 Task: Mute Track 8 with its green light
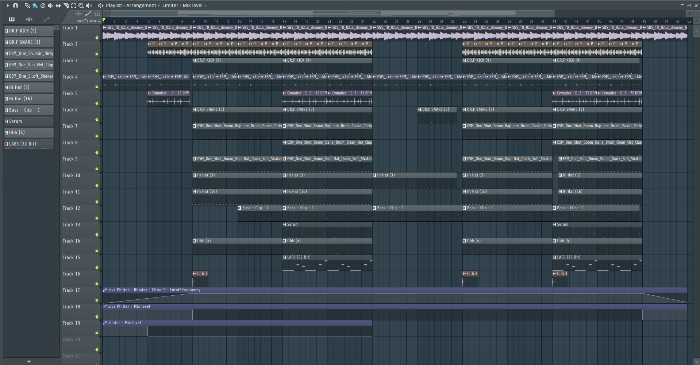97,152
